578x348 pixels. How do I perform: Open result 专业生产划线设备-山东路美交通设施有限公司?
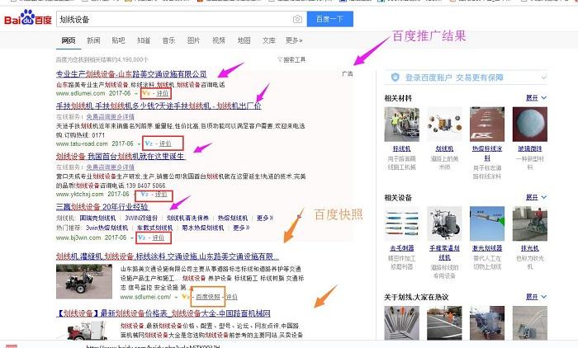point(131,74)
